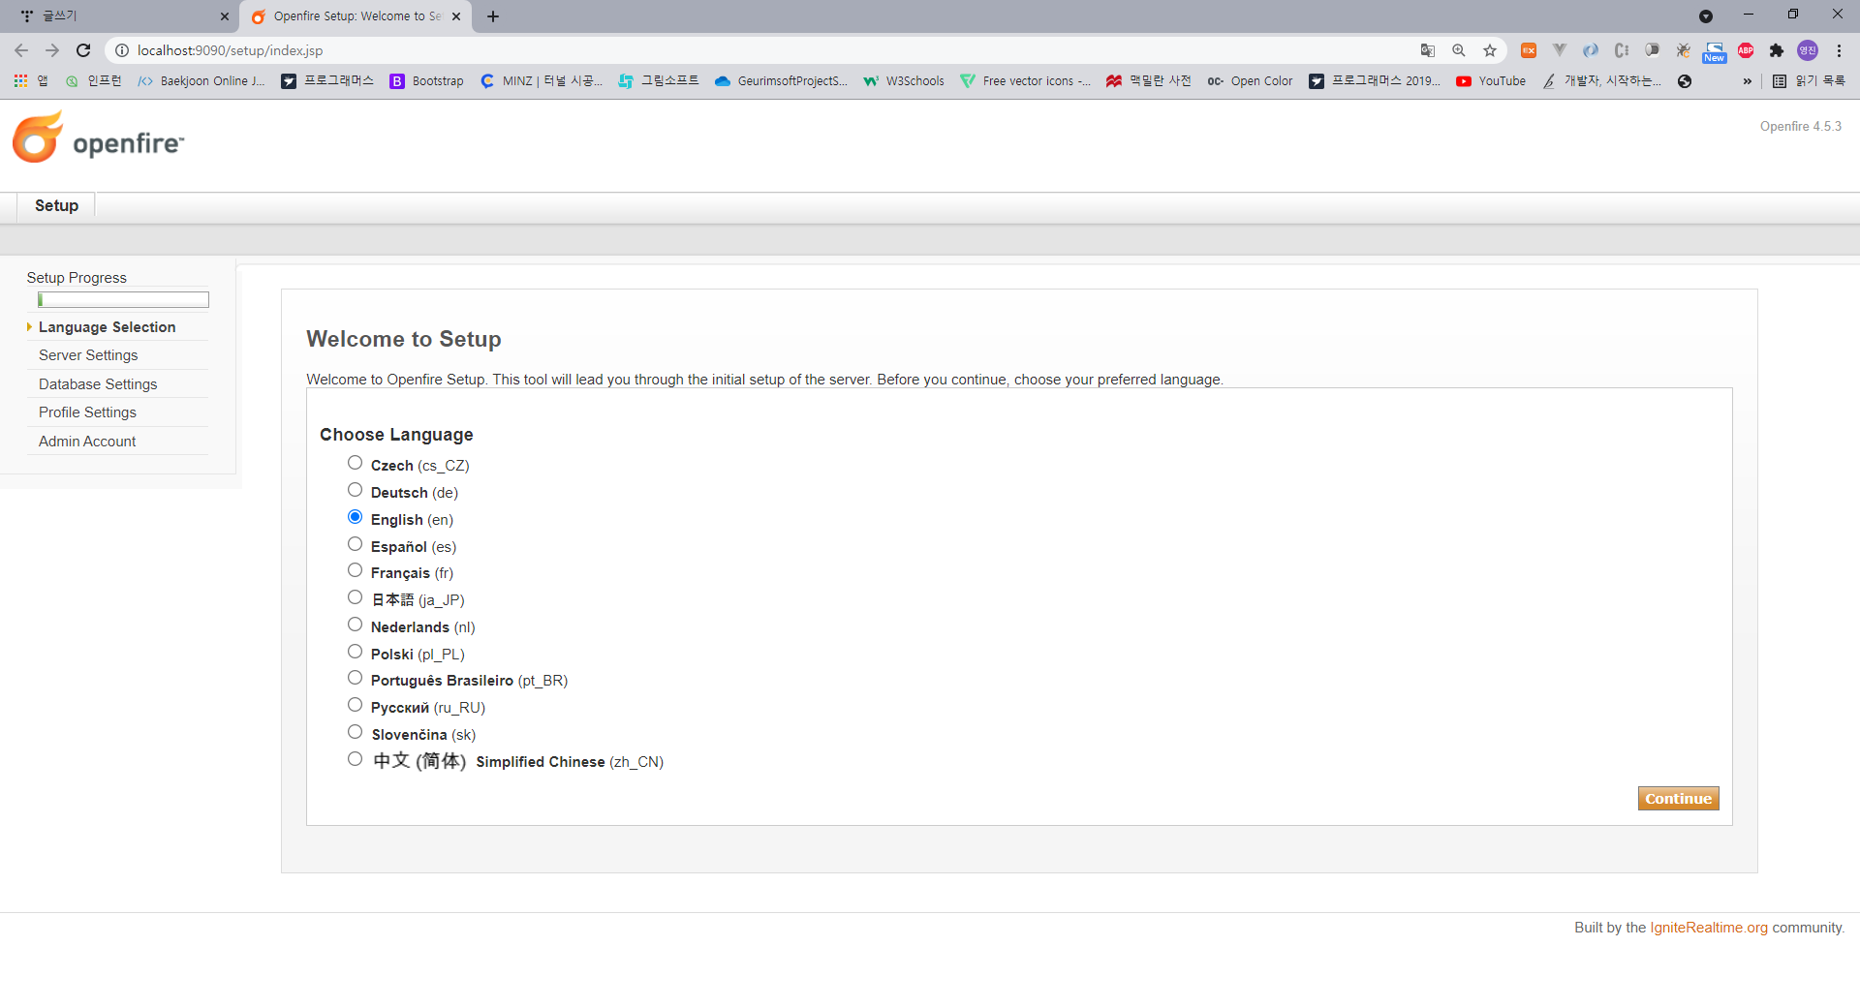Open the grey V-shaped extension icon
Screen dimensions: 1860x1007
point(1560,50)
